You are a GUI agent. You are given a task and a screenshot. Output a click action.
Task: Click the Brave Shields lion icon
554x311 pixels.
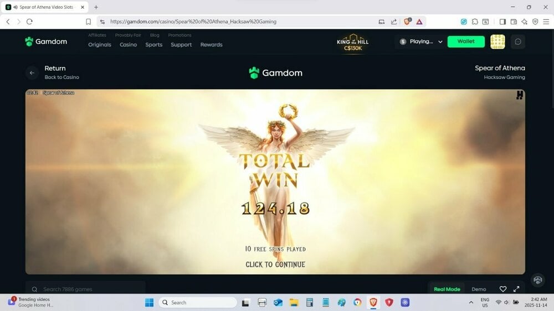(407, 22)
